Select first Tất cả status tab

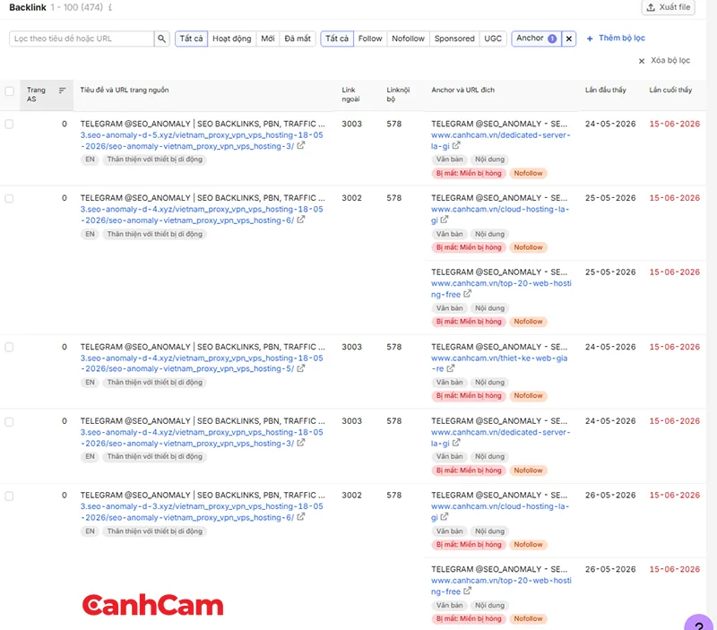[191, 39]
